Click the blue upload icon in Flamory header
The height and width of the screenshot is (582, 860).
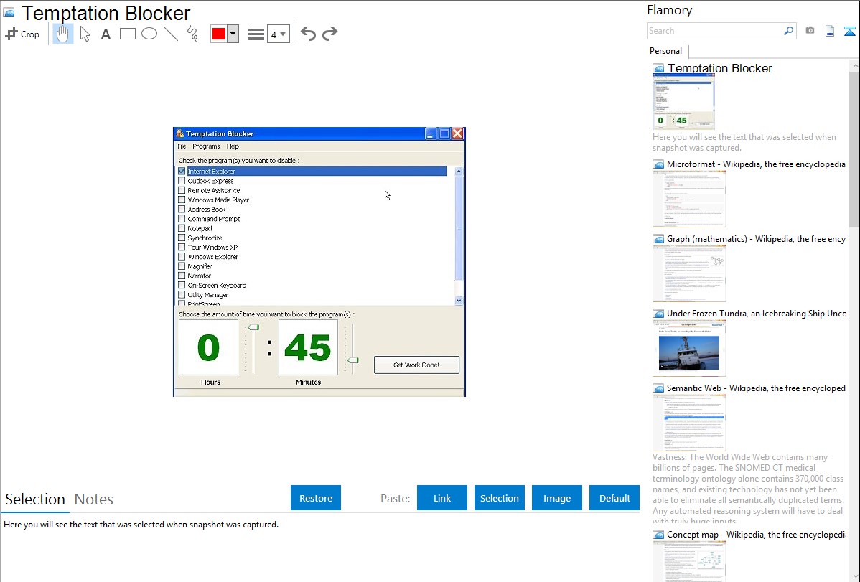(849, 31)
